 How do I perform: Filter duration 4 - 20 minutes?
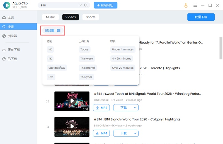pyautogui.click(x=122, y=59)
